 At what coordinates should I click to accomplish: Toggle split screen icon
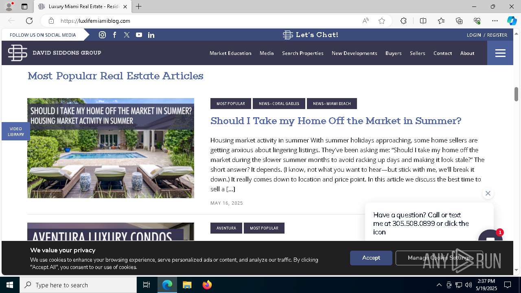click(x=423, y=21)
